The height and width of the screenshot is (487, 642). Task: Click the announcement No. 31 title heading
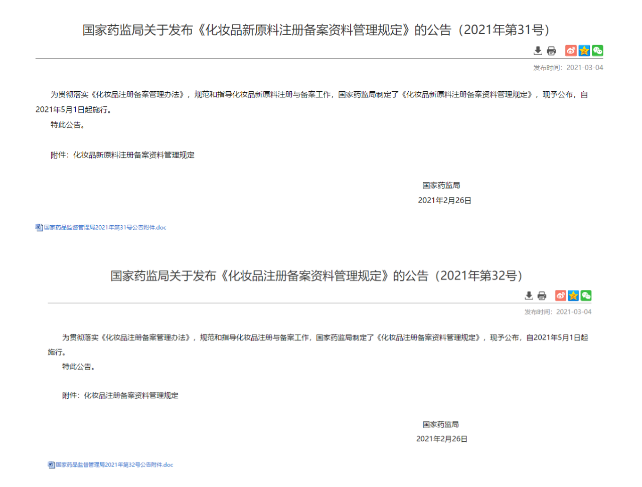pyautogui.click(x=320, y=30)
